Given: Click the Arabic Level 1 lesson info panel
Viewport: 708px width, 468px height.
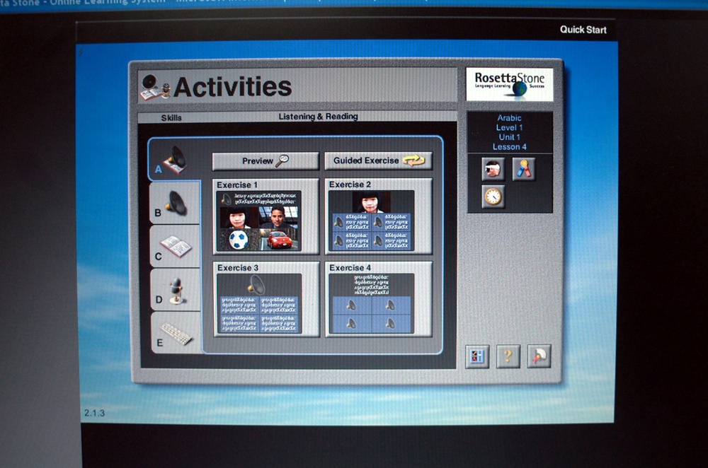Looking at the screenshot, I should (x=510, y=132).
